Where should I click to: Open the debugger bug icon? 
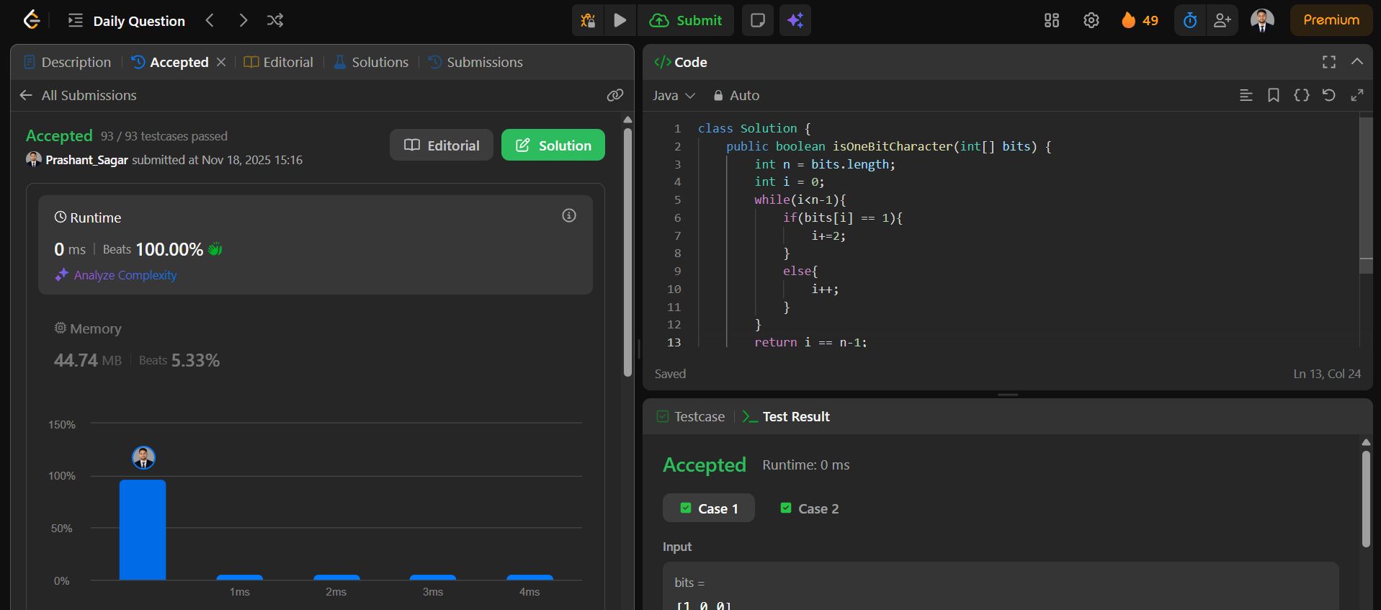pyautogui.click(x=588, y=20)
